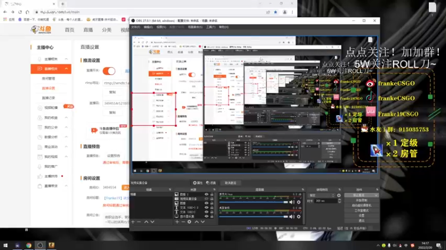Remove selected source with minus icon
The width and height of the screenshot is (446, 250).
183,222
